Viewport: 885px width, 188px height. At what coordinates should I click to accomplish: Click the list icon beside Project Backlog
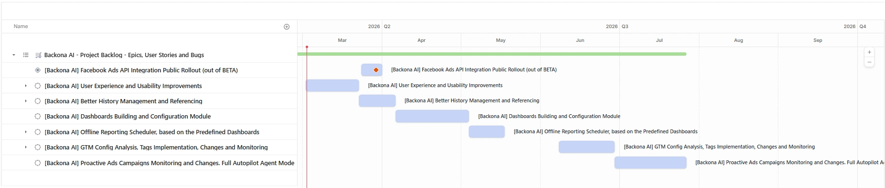pos(26,55)
